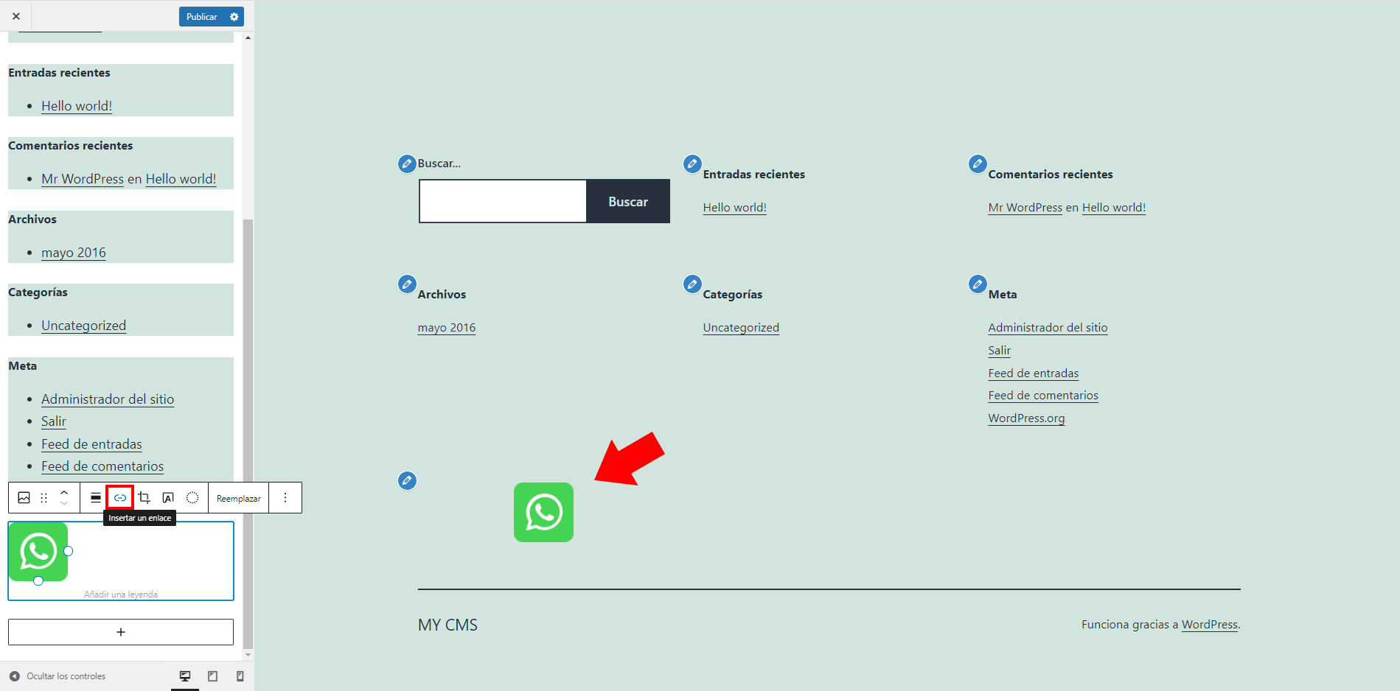Open the WordPress.org link in preview
Image resolution: width=1400 pixels, height=691 pixels.
[x=1026, y=418]
